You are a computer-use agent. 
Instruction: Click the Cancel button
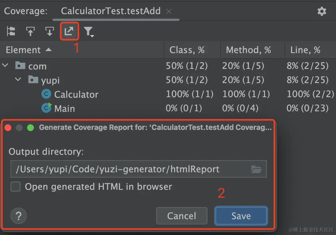(182, 216)
